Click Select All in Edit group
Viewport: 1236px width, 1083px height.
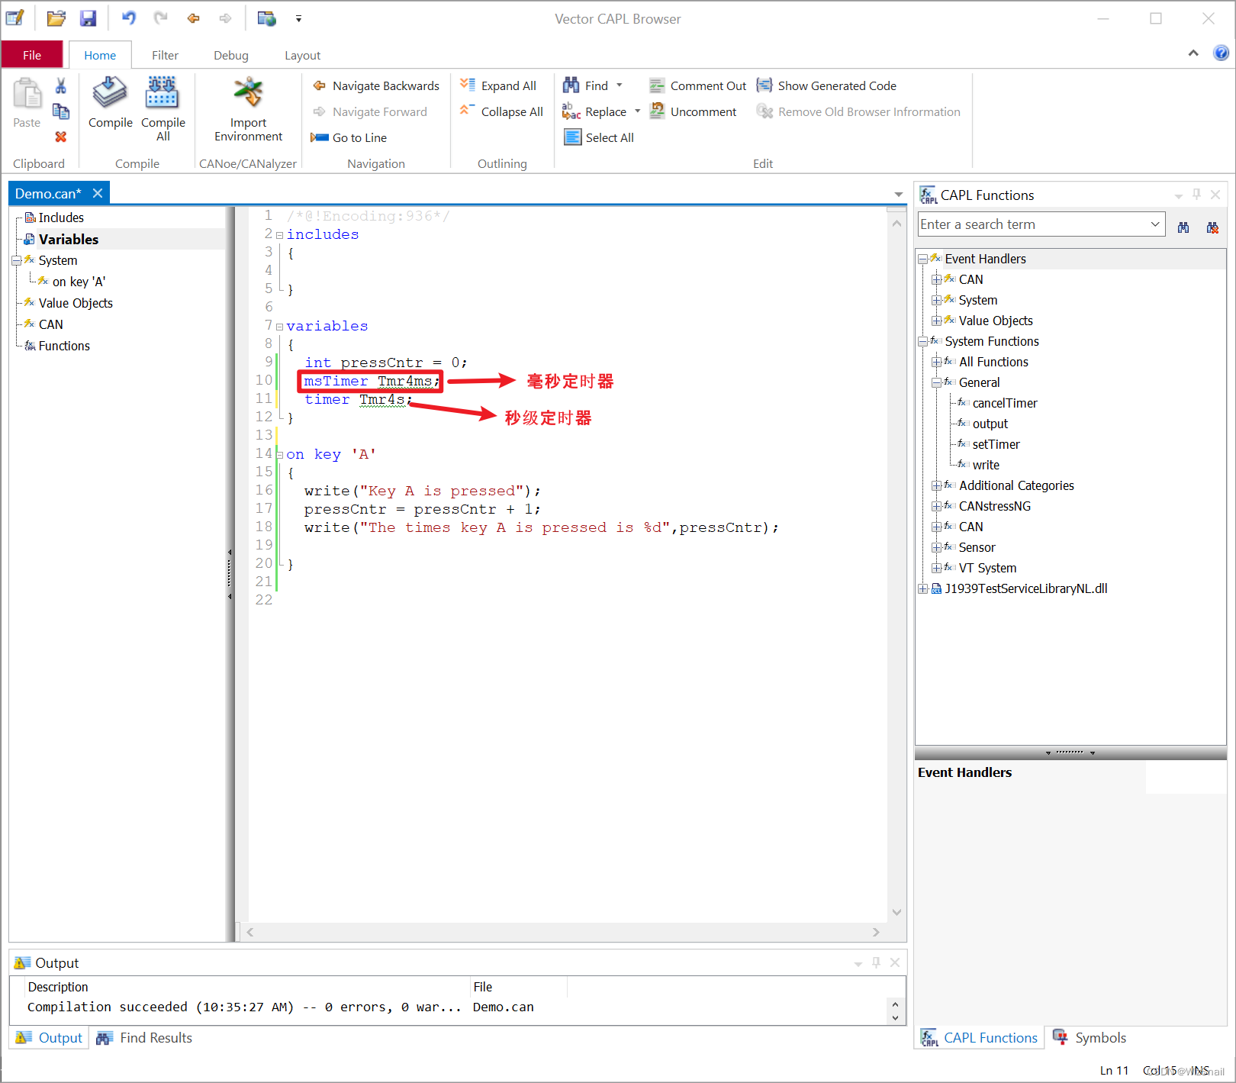599,137
